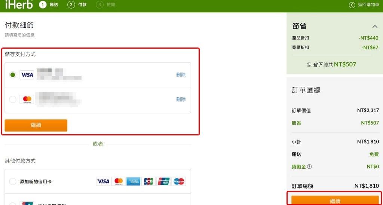The image size is (383, 205).
Task: Click 訂單價值 NT$2,317 value
Action: pos(368,110)
